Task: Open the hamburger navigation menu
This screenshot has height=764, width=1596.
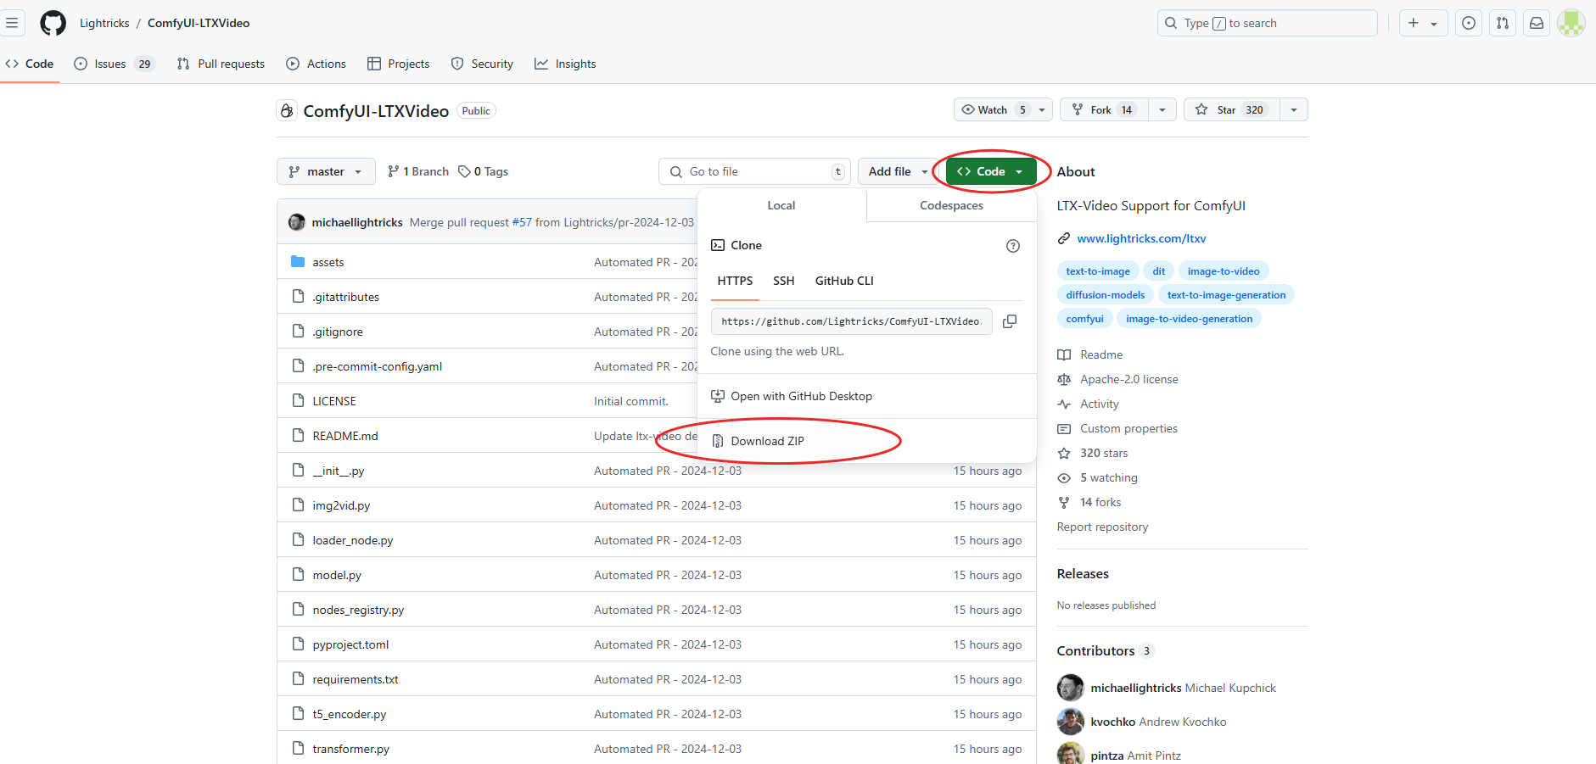Action: (12, 23)
